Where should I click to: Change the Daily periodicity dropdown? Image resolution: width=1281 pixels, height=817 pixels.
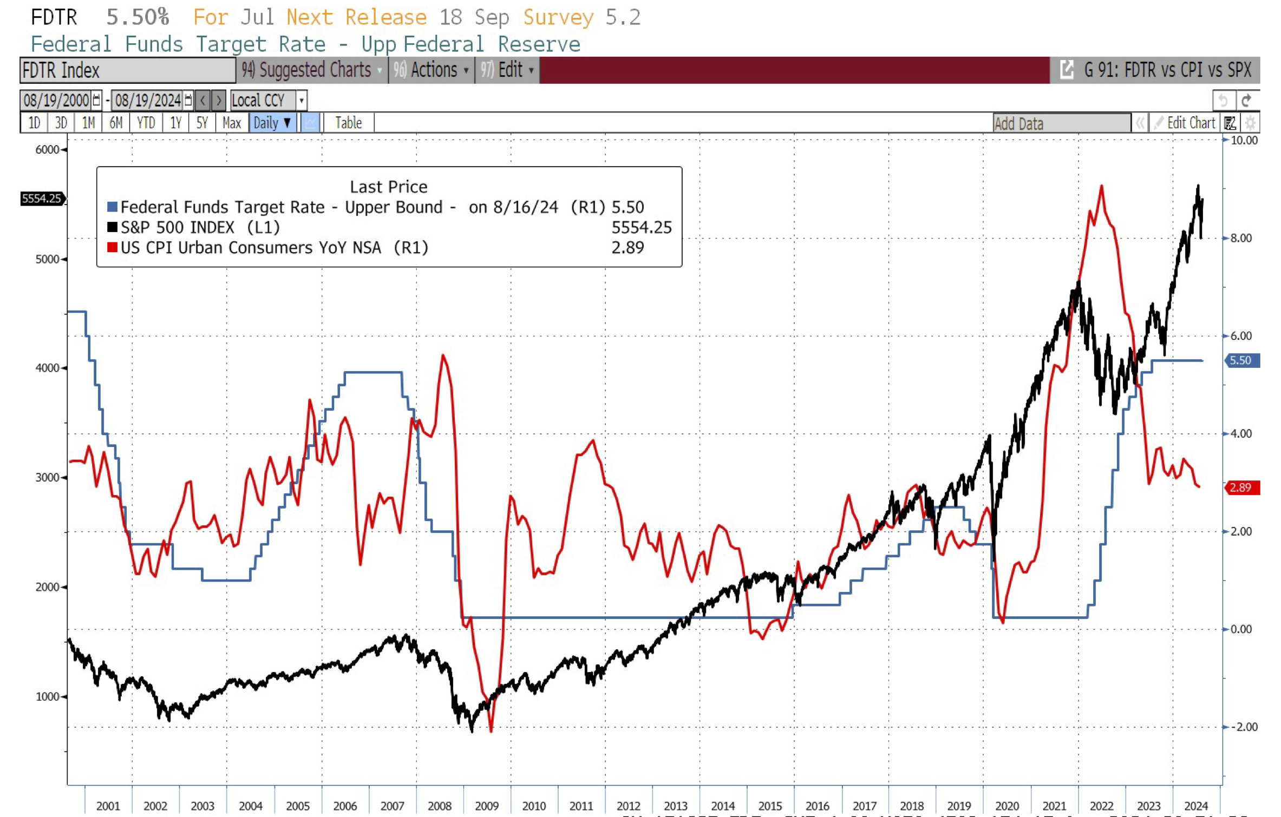point(272,123)
